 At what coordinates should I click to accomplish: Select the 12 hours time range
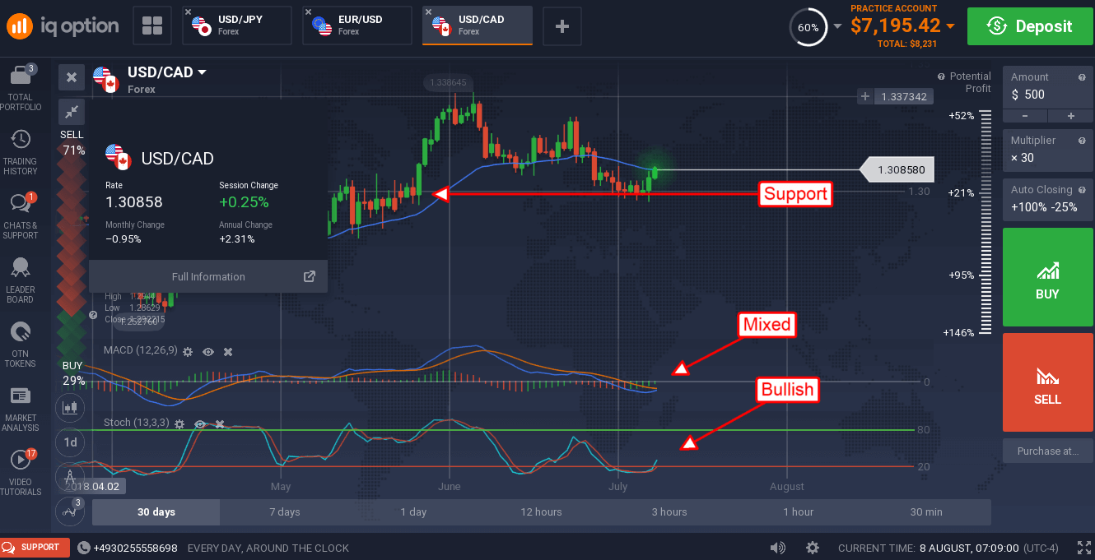click(x=541, y=511)
